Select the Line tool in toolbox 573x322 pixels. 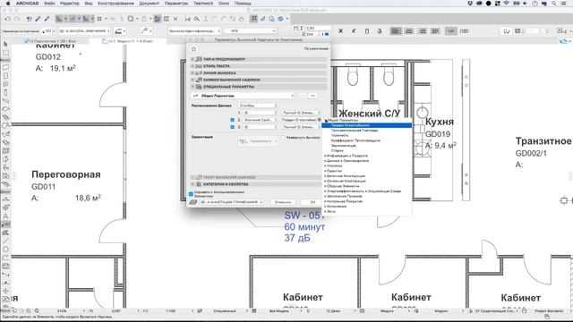point(5,241)
